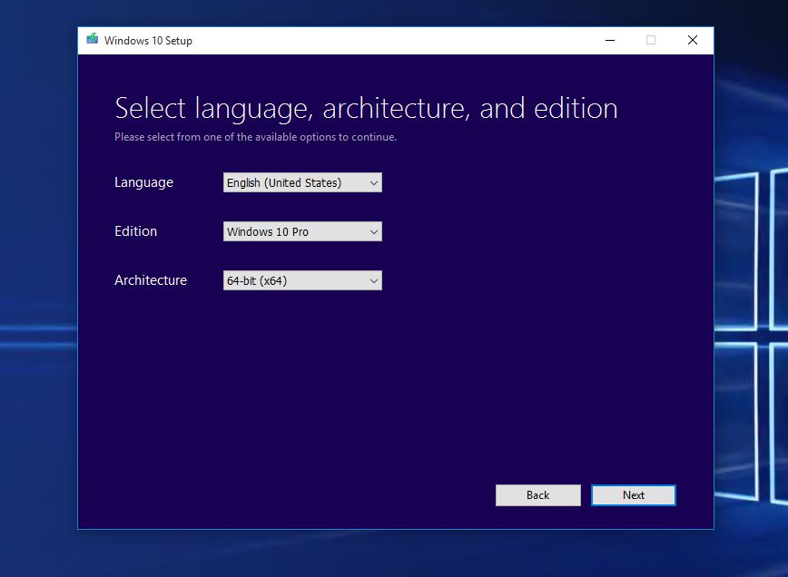Click the Language field label
The width and height of the screenshot is (788, 577).
coord(143,182)
